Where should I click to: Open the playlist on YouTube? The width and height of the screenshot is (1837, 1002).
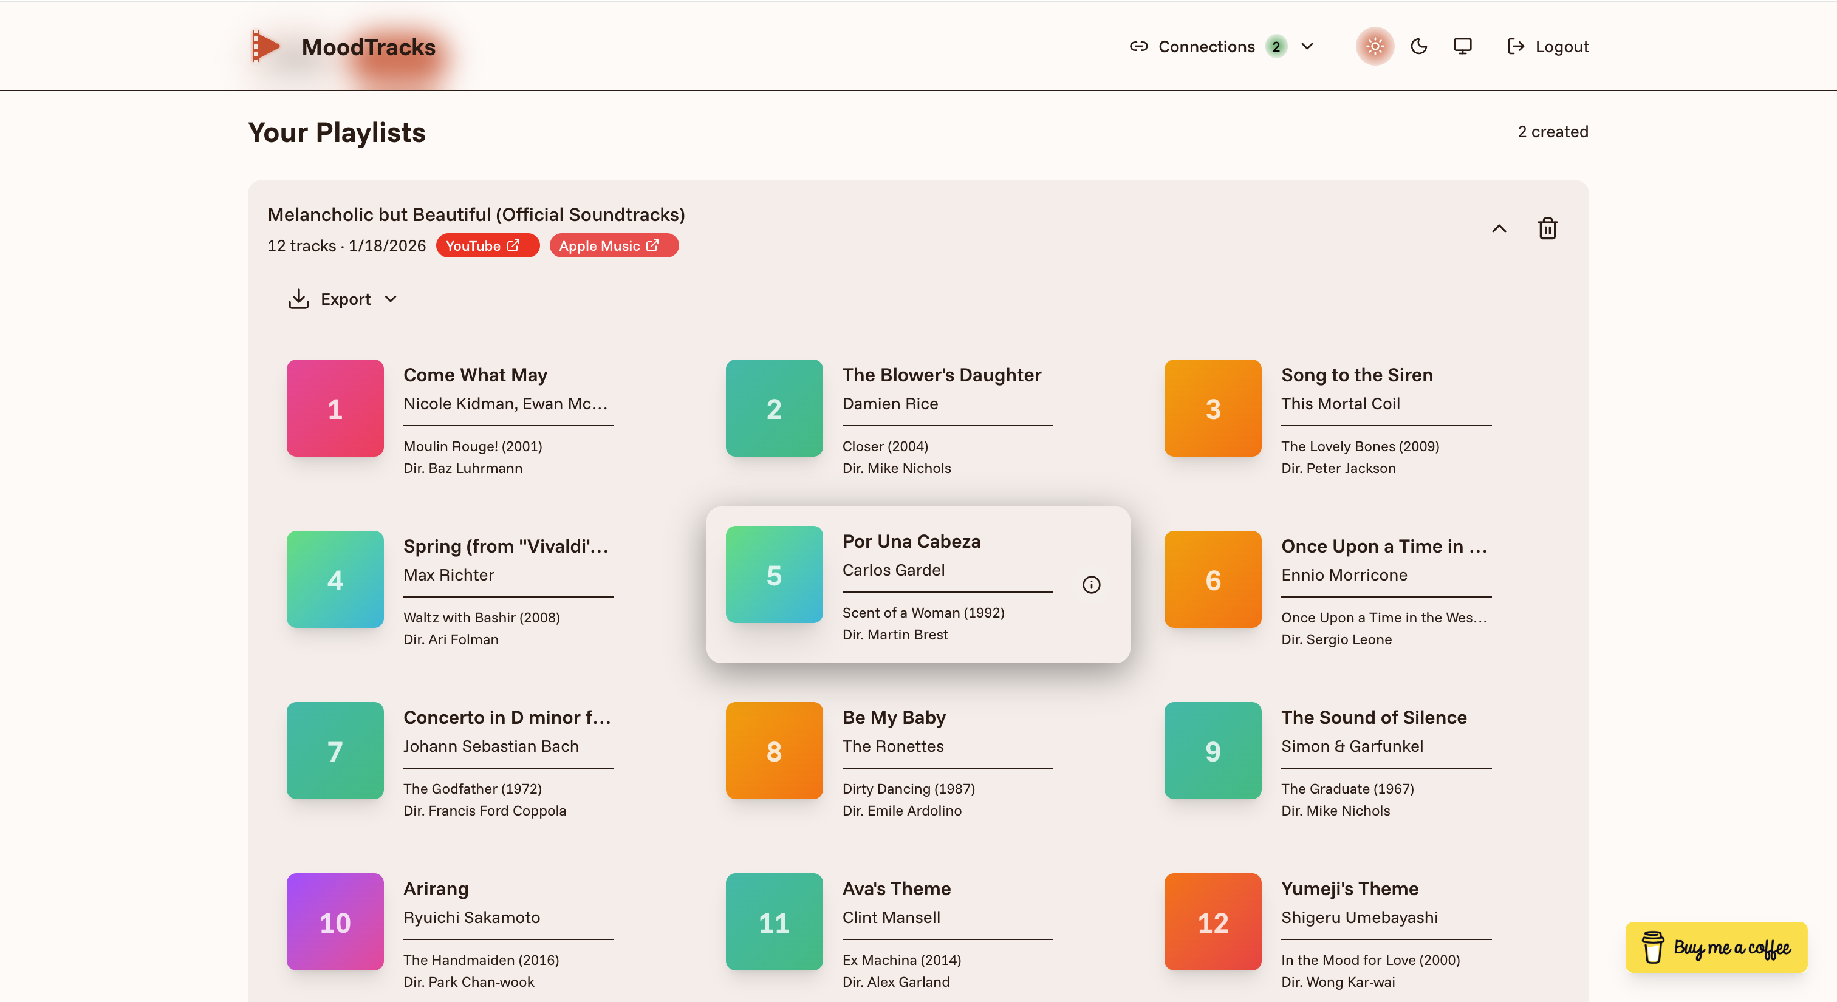487,245
